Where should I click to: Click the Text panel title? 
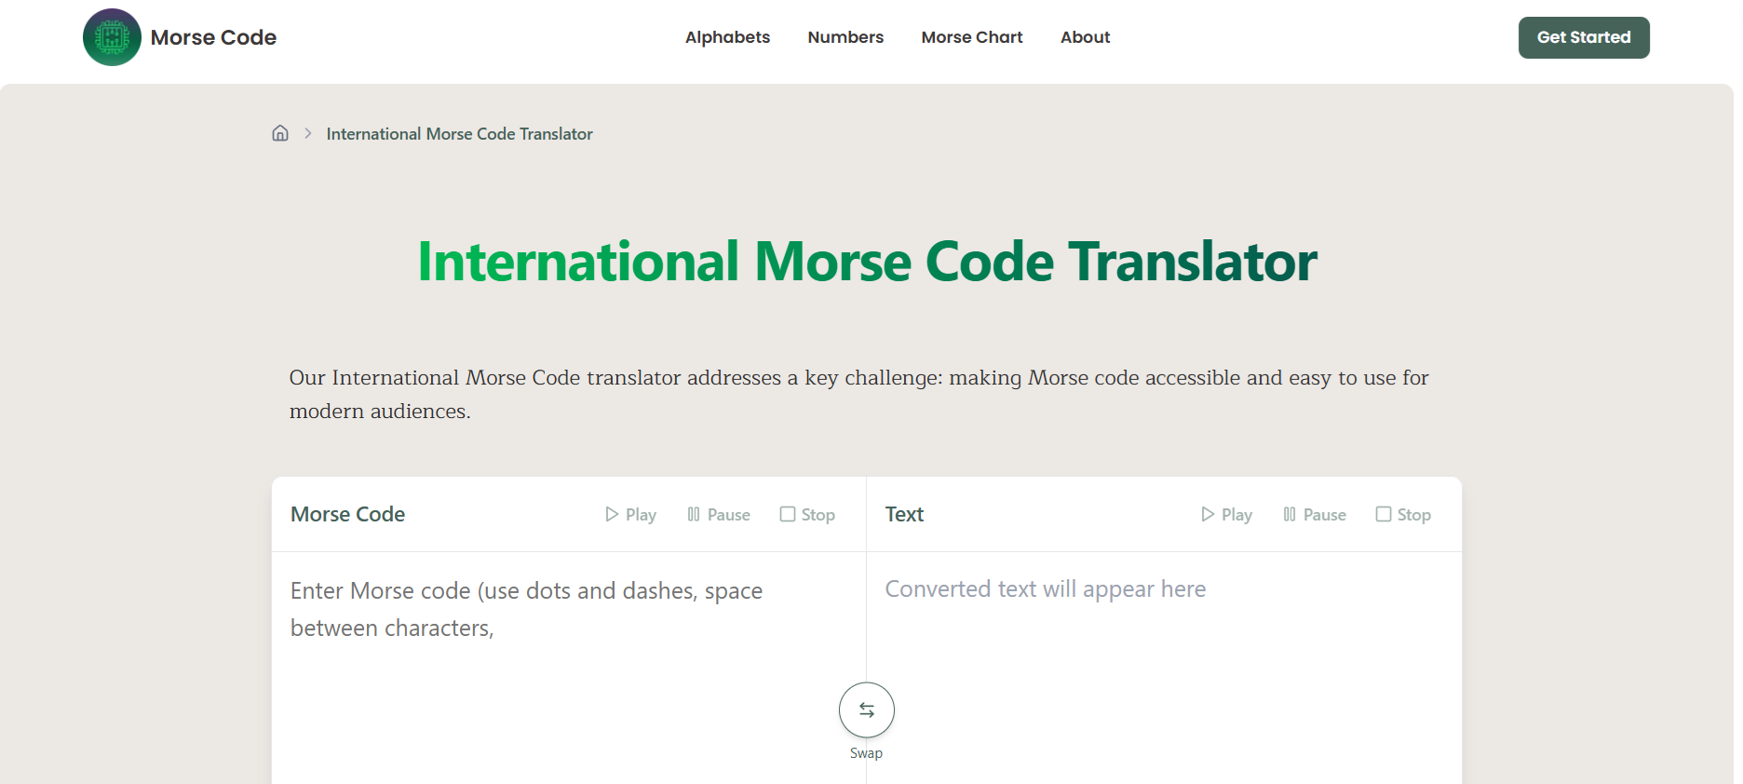pos(904,515)
